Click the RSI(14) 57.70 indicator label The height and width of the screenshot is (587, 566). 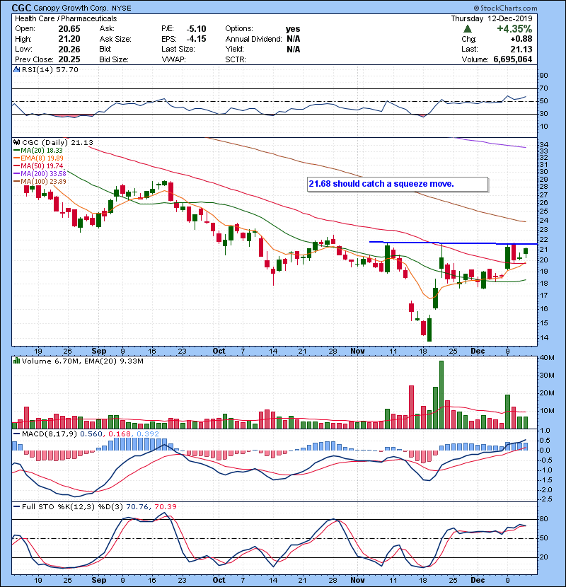point(50,69)
